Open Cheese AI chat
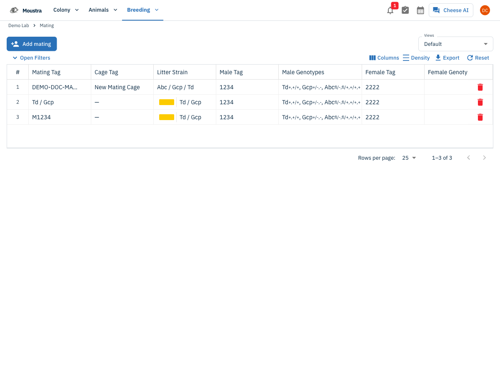 pyautogui.click(x=451, y=10)
